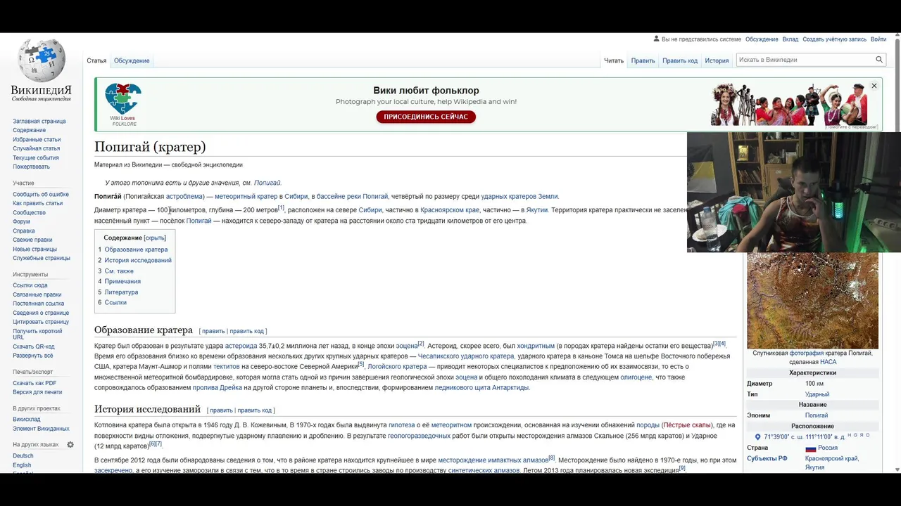
Task: Switch to the Обсуждение tab
Action: 132,60
